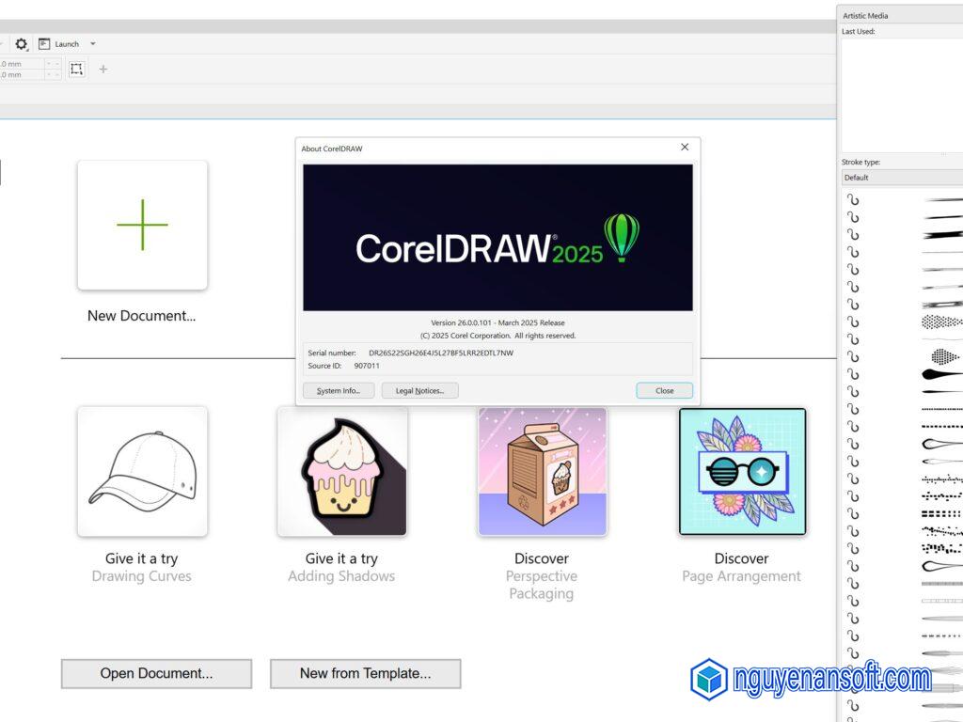The height and width of the screenshot is (722, 963).
Task: Select the first brush stroke in list
Action: pyautogui.click(x=940, y=200)
